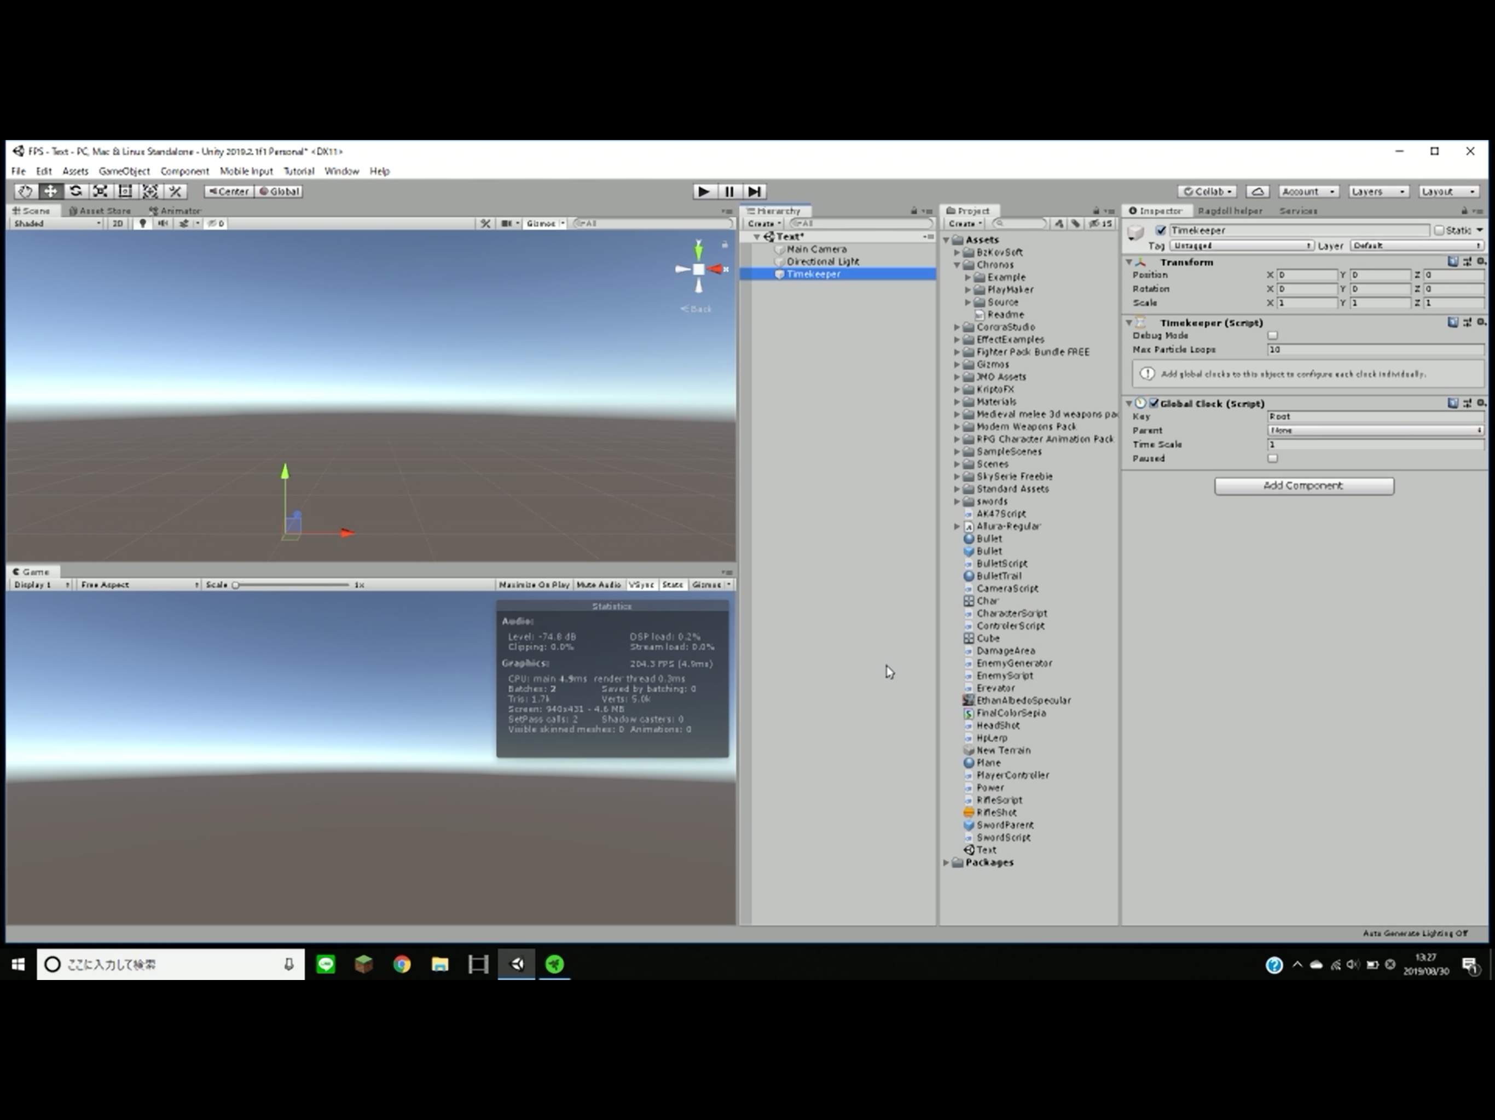1495x1120 pixels.
Task: Click the Game view Scale slider
Action: (x=291, y=585)
